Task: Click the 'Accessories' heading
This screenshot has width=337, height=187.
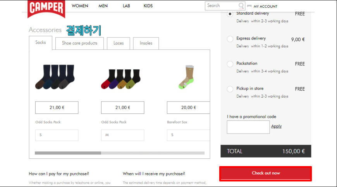Action: (45, 30)
